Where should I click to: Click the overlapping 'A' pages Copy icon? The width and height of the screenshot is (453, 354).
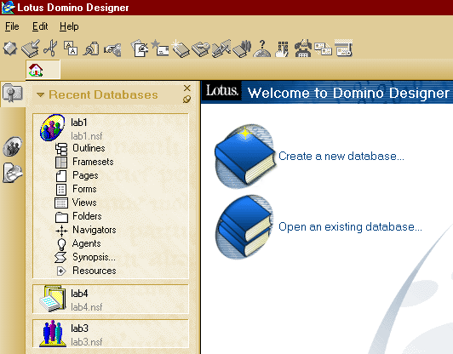71,48
